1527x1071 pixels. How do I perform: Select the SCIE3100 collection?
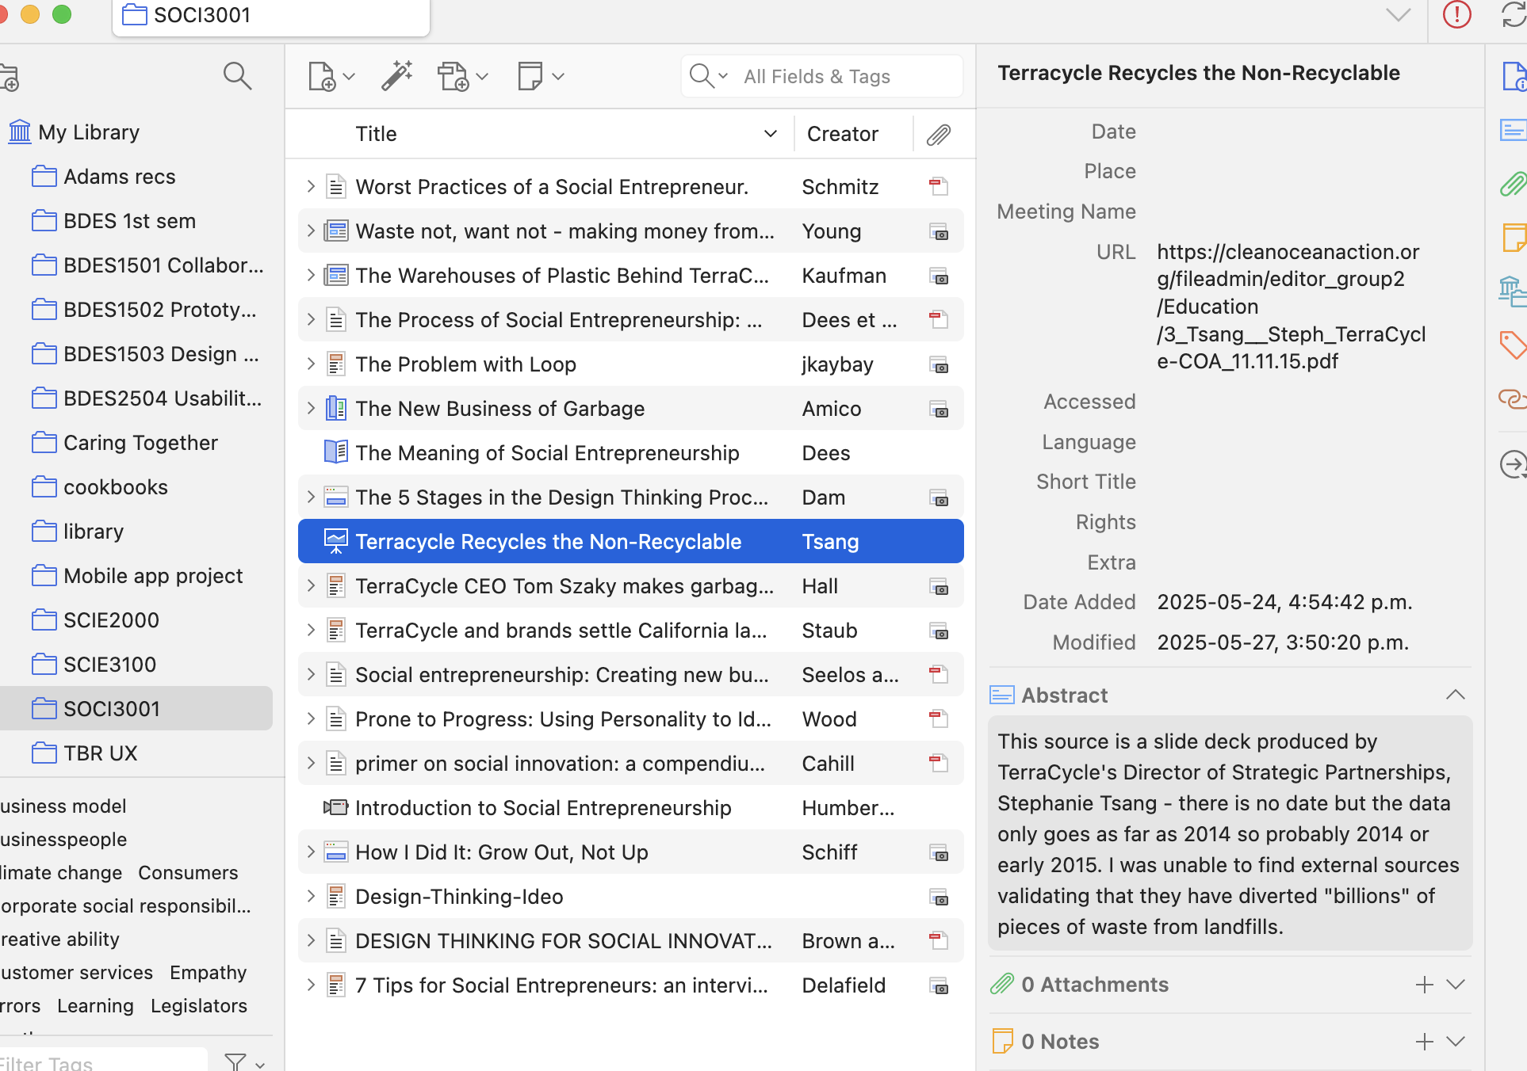click(x=109, y=665)
